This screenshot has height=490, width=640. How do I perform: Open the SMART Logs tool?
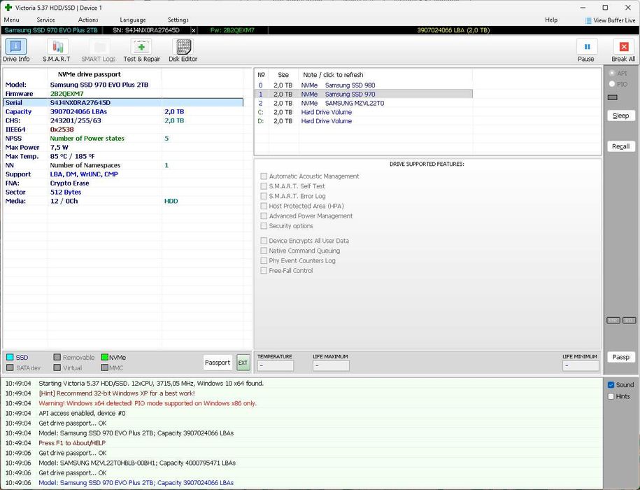tap(99, 50)
